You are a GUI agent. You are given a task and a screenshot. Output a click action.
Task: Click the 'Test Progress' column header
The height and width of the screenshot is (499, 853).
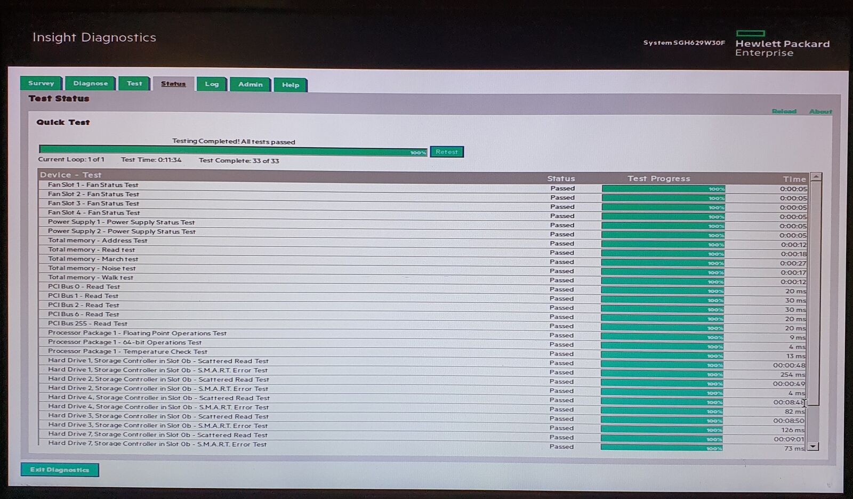(658, 179)
